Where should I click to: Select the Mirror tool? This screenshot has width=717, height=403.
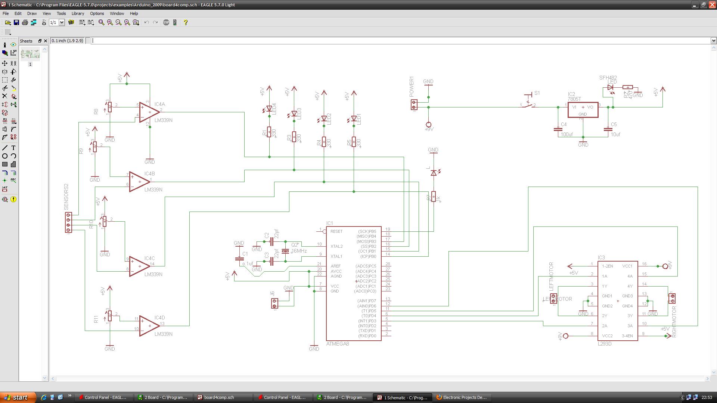5,72
